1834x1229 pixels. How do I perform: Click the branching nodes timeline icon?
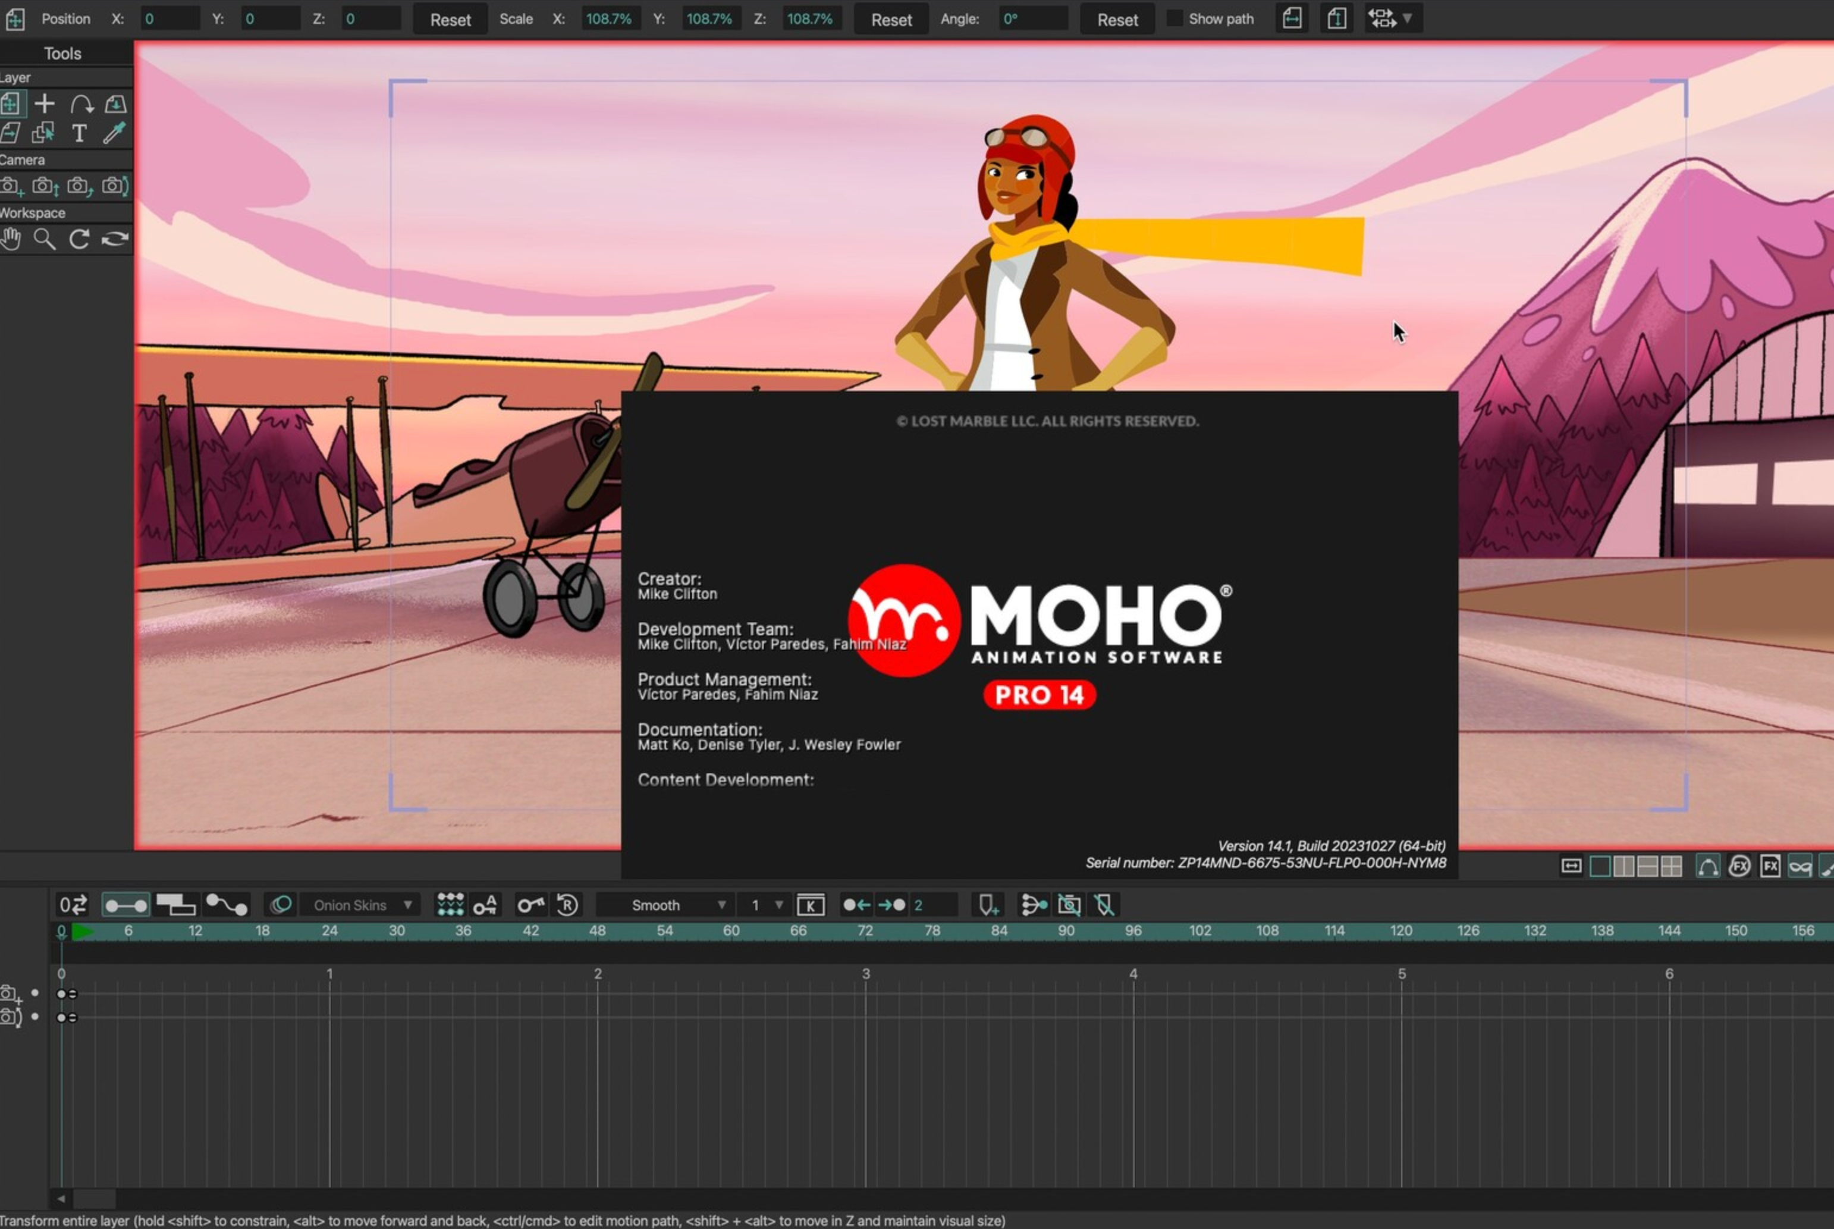[1034, 905]
